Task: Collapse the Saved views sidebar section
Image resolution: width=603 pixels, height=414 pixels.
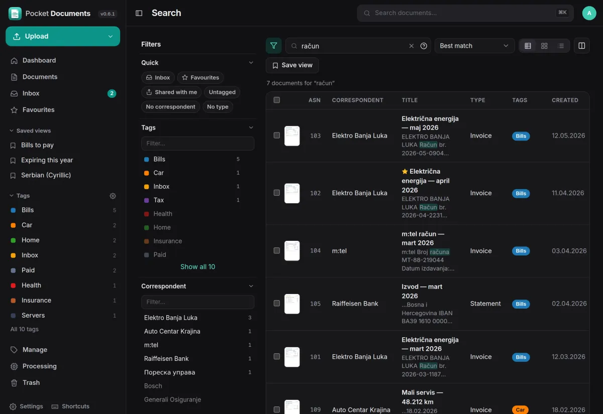Action: click(x=30, y=130)
